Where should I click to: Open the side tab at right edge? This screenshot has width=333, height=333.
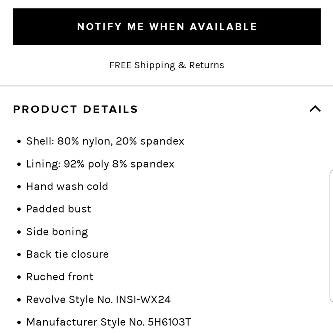click(x=331, y=236)
